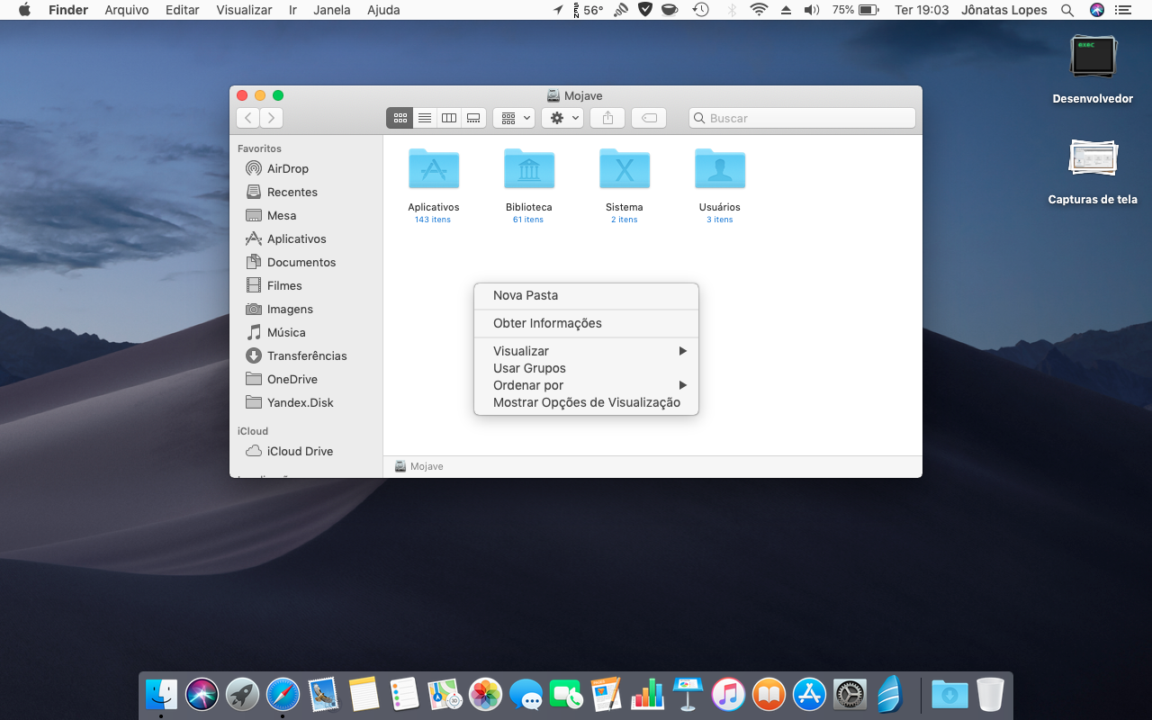Select the Aplicativos folder icon
Image resolution: width=1152 pixels, height=720 pixels.
click(434, 168)
